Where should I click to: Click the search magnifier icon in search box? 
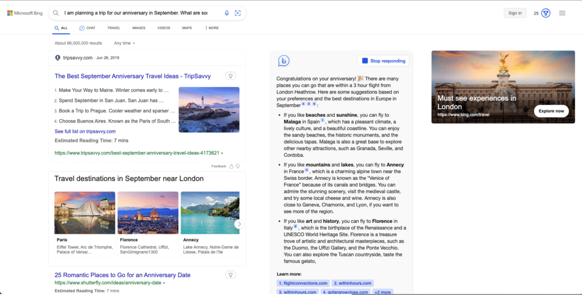coord(56,13)
